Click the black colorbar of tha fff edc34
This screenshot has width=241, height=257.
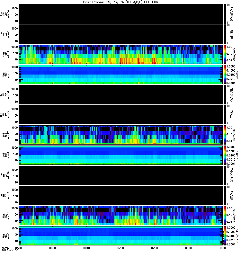click(x=225, y=14)
